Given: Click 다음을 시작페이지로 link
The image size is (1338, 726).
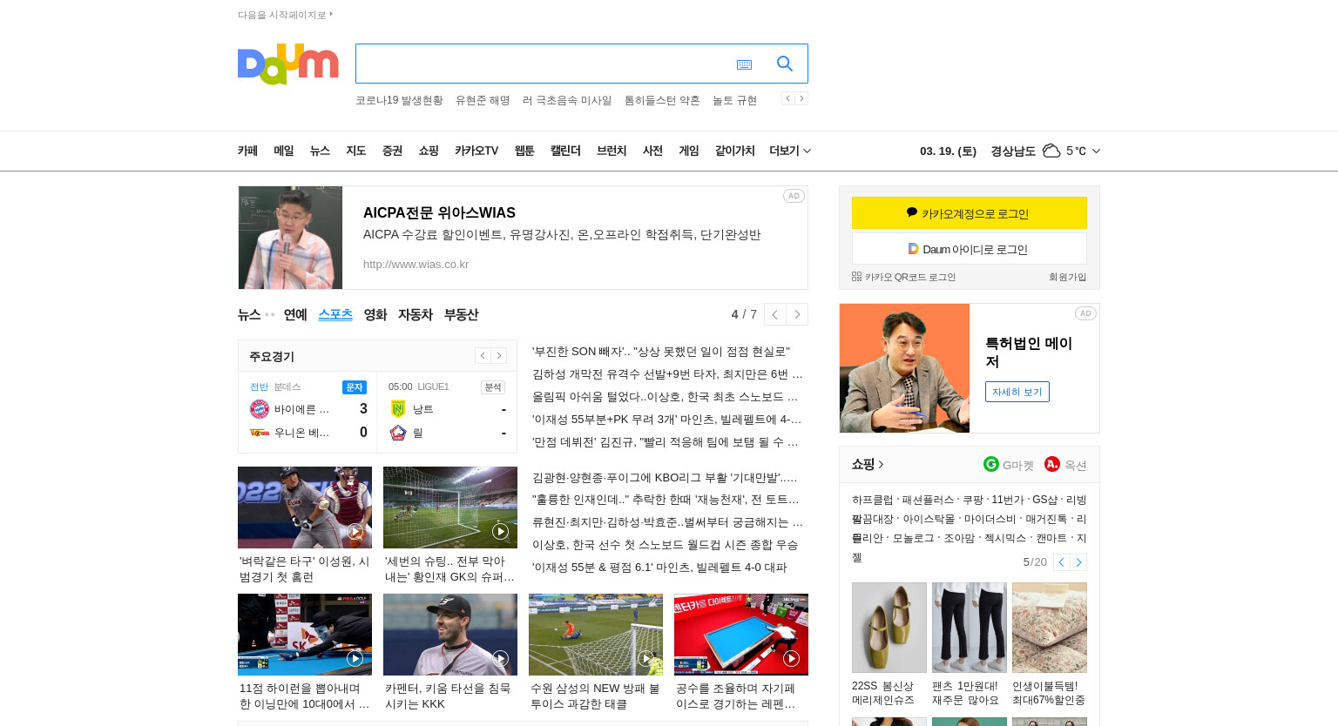Looking at the screenshot, I should pos(286,15).
